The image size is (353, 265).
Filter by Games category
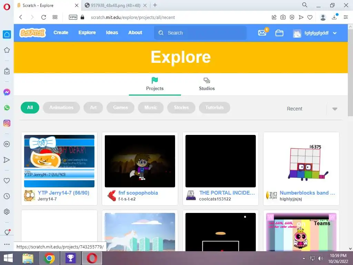pos(120,108)
